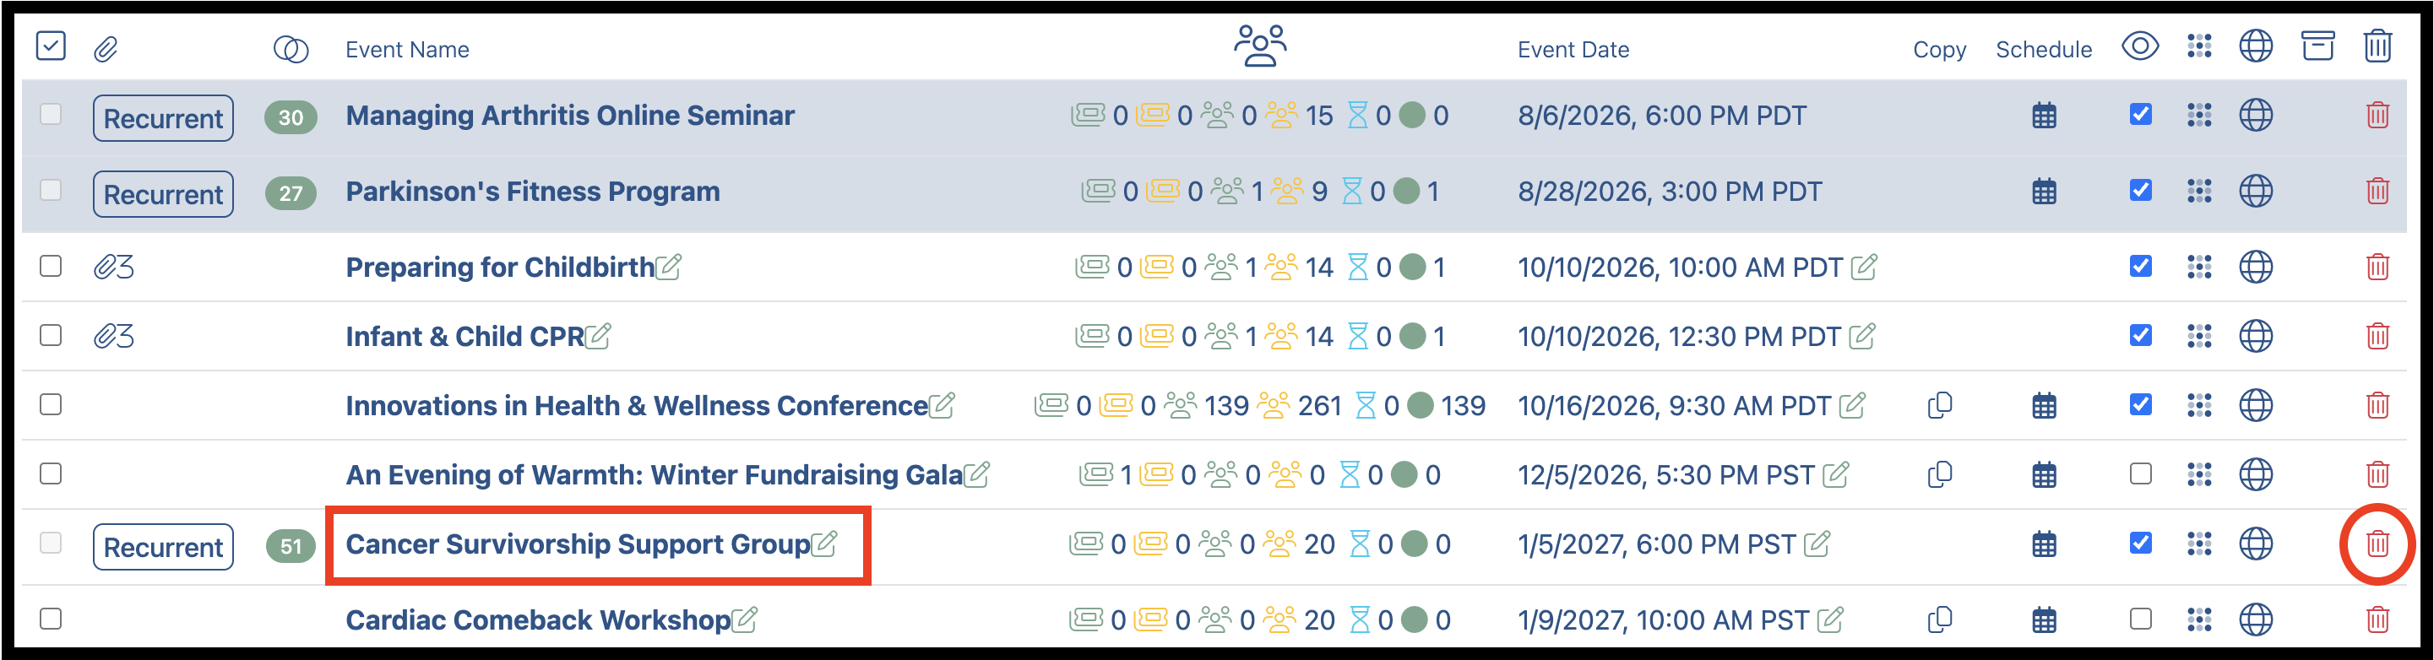Sort by the Event Date column header
Image resolution: width=2434 pixels, height=660 pixels.
[x=1573, y=49]
